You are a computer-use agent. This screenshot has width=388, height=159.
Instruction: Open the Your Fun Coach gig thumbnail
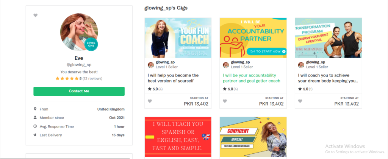click(x=178, y=38)
